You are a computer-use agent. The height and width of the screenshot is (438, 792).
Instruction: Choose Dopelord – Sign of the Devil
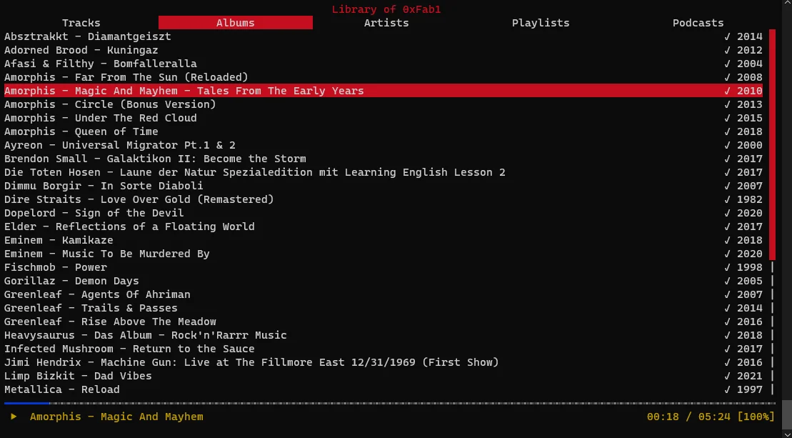(x=94, y=213)
